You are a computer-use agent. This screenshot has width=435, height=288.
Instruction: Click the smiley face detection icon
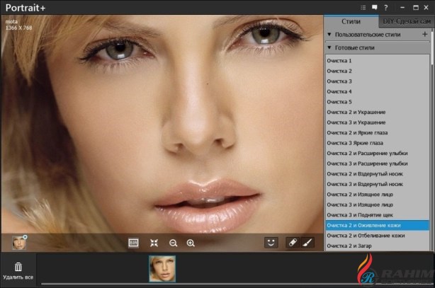(271, 242)
